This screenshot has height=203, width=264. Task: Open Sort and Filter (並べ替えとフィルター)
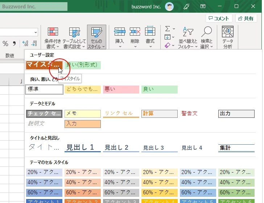tap(188, 37)
